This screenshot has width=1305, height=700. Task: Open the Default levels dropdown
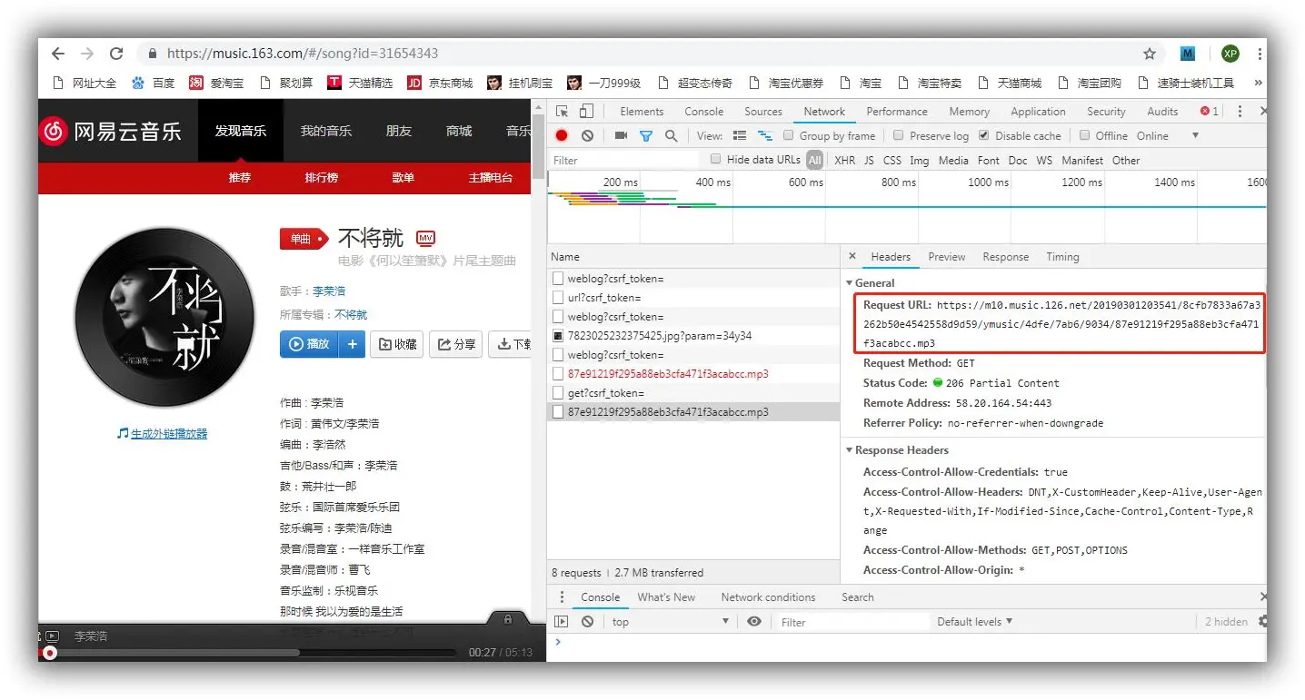click(x=975, y=622)
